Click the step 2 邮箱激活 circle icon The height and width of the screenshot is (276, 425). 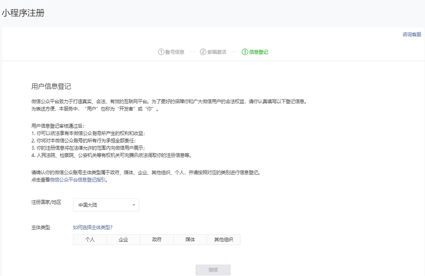coord(203,52)
